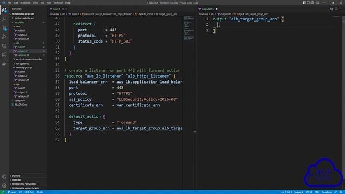Click the remote window indicator in status bar
The width and height of the screenshot is (345, 194).
tap(3, 192)
